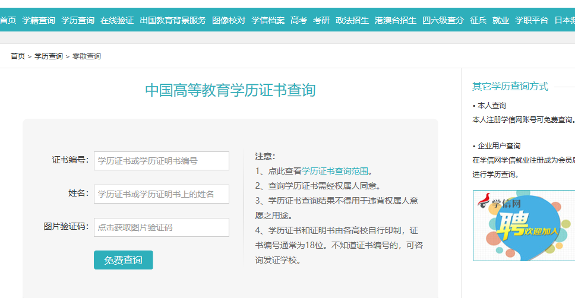Click the 姓名 text input field
The width and height of the screenshot is (575, 298).
click(161, 194)
